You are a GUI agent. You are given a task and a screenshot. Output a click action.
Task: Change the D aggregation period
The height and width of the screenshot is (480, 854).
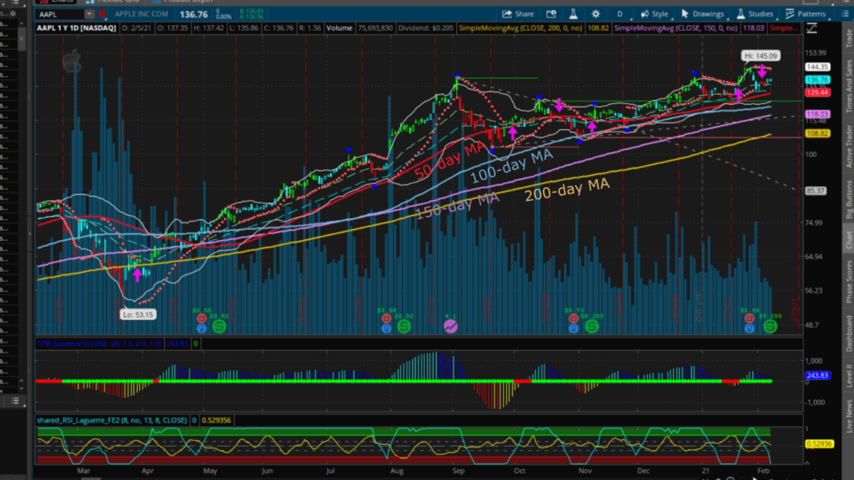[620, 14]
